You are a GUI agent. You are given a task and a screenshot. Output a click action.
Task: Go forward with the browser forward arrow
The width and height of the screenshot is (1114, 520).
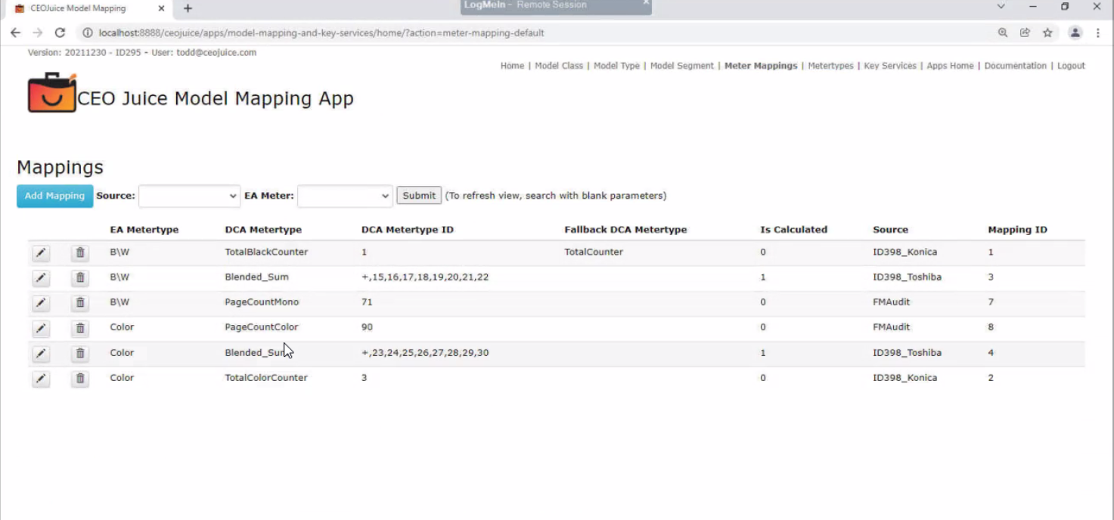pyautogui.click(x=38, y=32)
